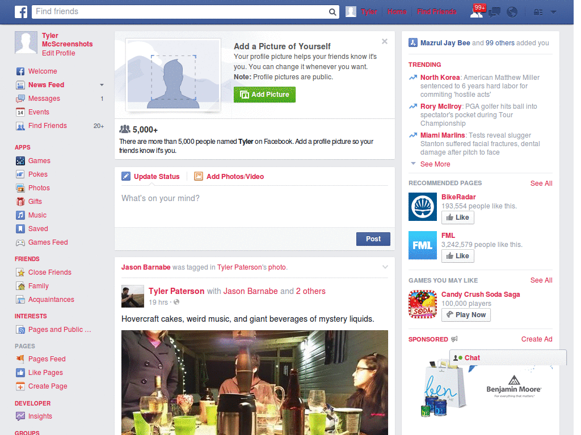
Task: Click the Tyler McScreenshots sidebar profile picture
Action: point(26,42)
